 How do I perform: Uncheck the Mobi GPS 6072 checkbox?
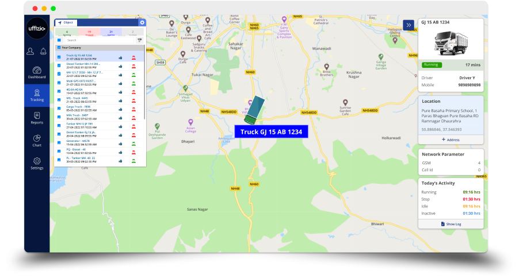pyautogui.click(x=59, y=83)
